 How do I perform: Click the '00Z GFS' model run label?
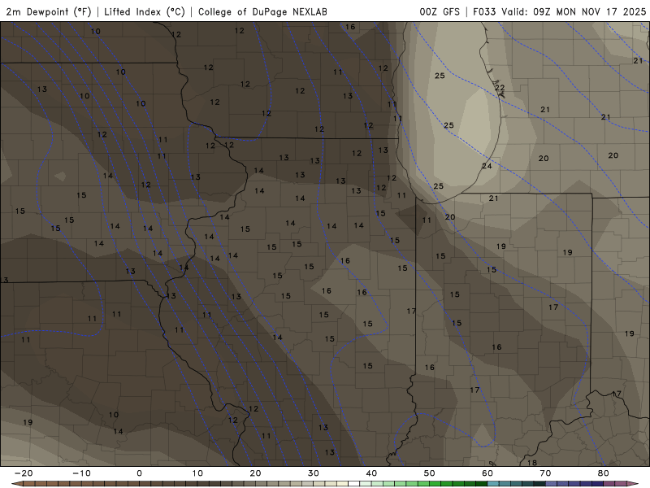coord(440,11)
